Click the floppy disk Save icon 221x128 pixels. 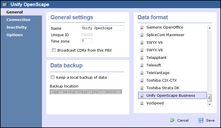click(x=201, y=120)
